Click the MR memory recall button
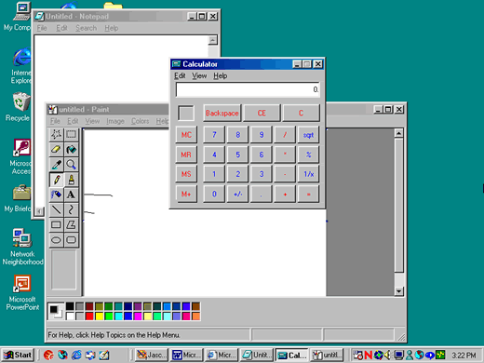This screenshot has width=484, height=363. point(186,155)
